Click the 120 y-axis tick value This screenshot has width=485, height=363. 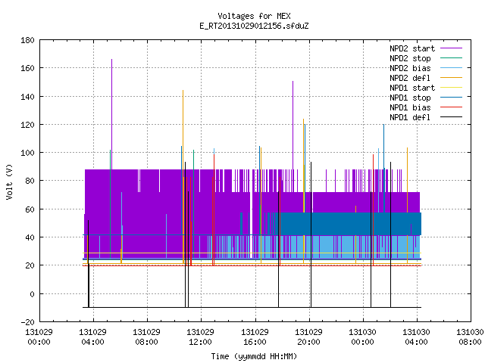coord(27,125)
